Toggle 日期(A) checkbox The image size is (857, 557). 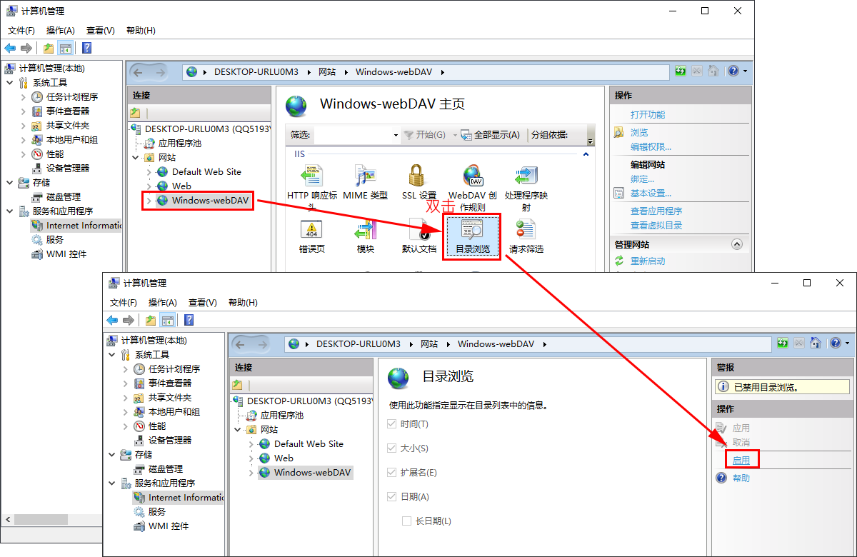tap(391, 496)
